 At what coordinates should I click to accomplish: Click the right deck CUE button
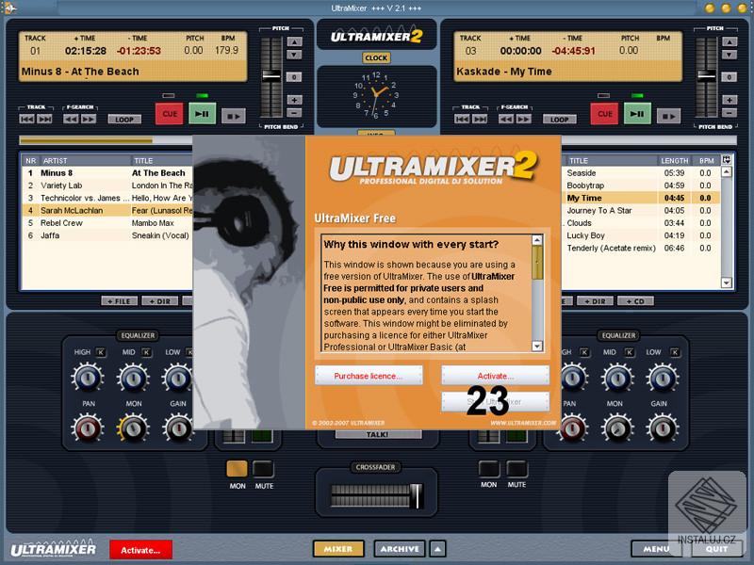click(604, 114)
